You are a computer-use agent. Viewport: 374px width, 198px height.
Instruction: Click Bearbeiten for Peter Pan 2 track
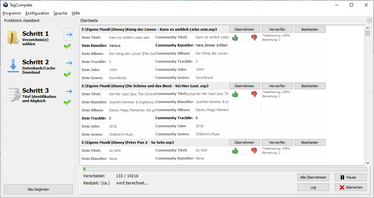[310, 142]
